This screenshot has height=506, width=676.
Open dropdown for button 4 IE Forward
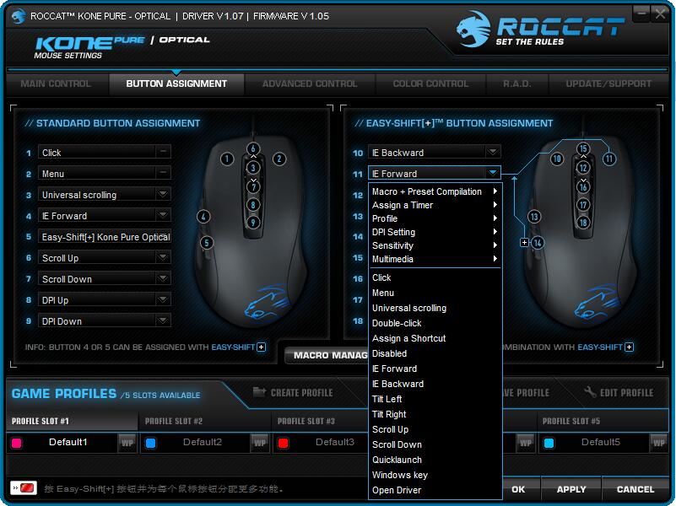coord(163,215)
